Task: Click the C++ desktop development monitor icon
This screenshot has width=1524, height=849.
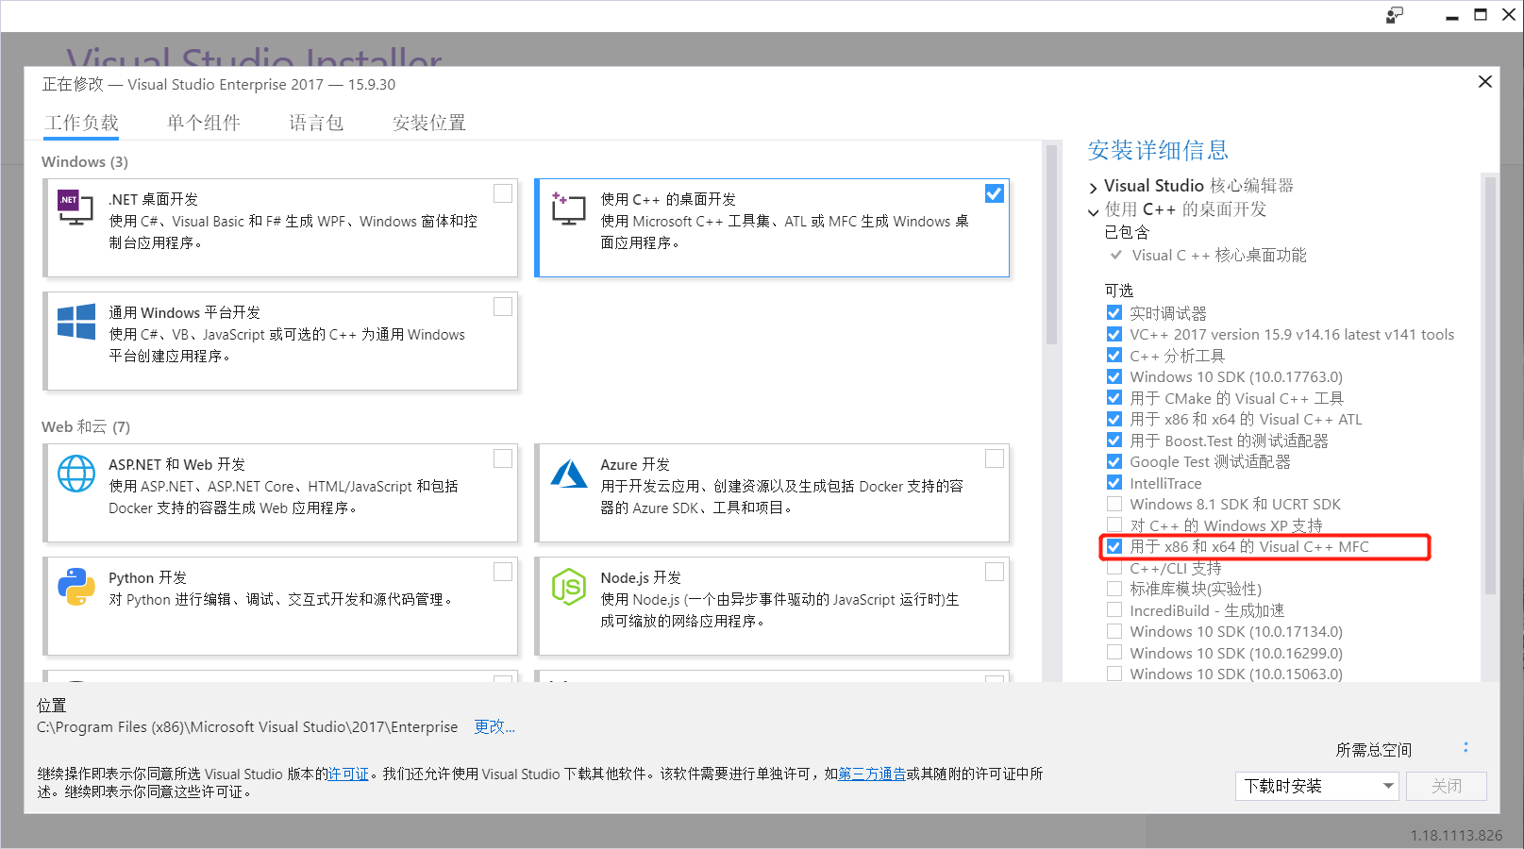Action: pos(568,208)
